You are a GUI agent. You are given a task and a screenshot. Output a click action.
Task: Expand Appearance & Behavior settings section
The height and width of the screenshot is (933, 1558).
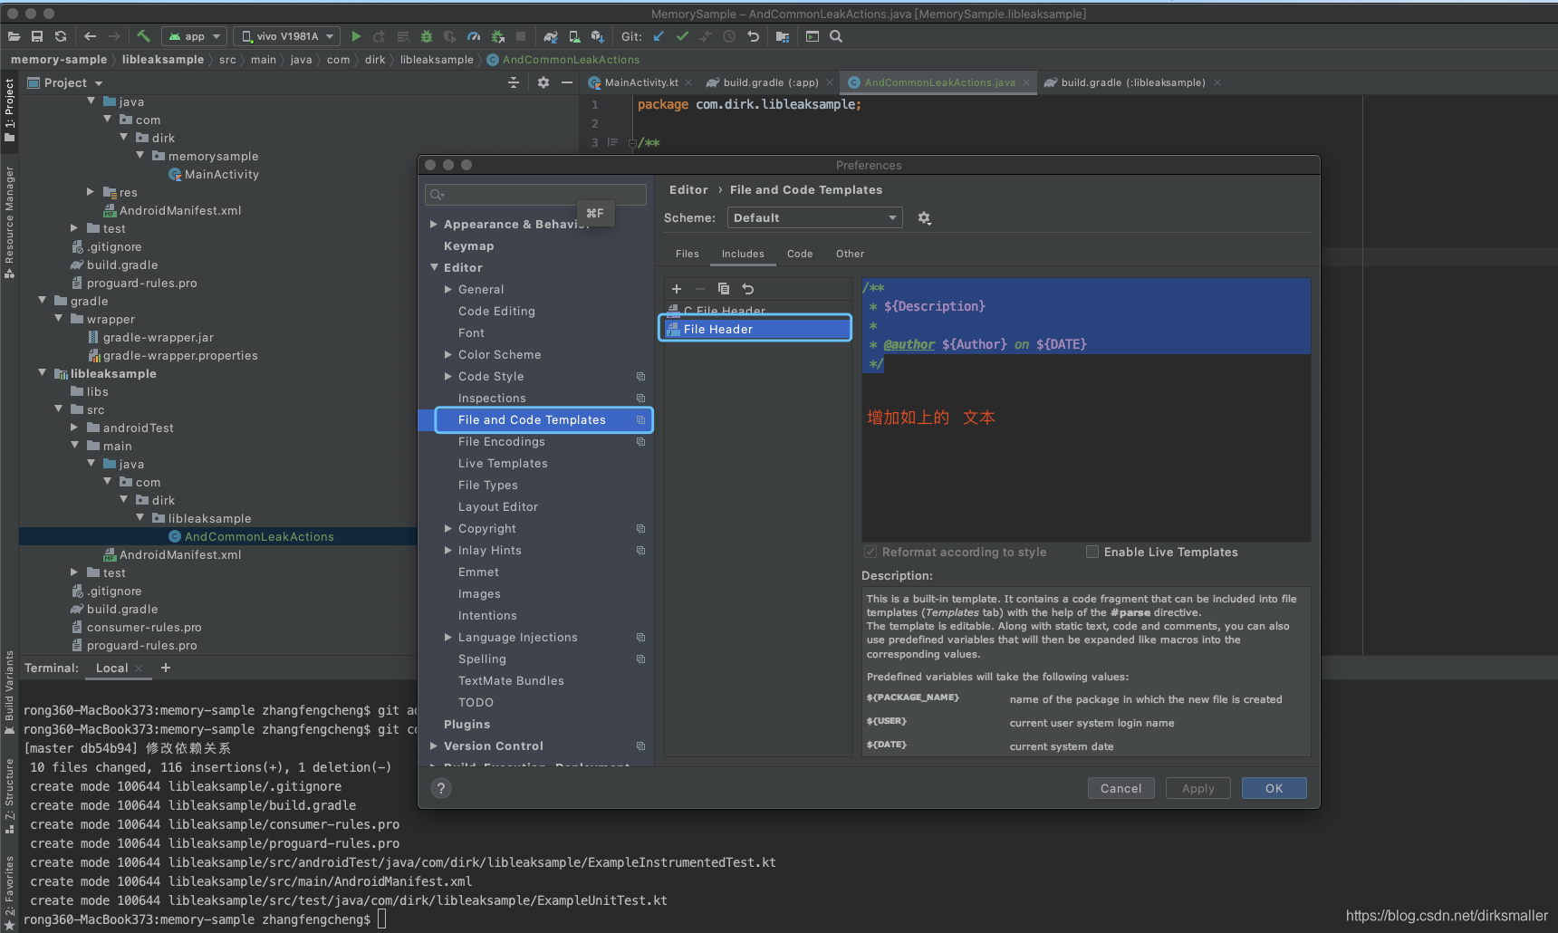point(434,224)
